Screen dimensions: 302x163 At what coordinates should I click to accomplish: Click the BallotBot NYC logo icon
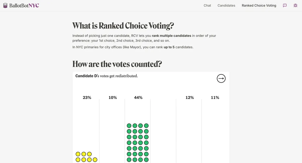coord(5,6)
